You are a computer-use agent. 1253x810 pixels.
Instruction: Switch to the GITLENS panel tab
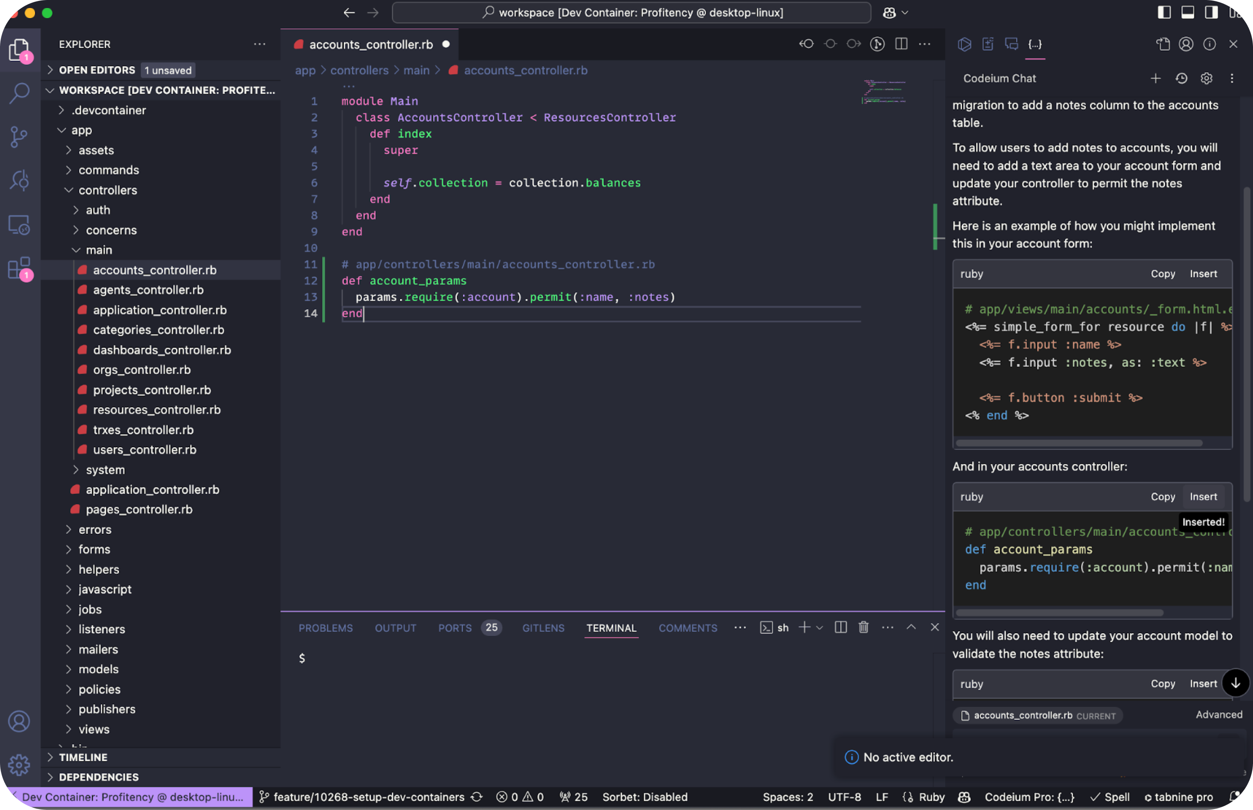[x=543, y=628]
